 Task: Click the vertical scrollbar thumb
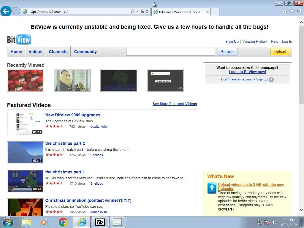pos(301,65)
